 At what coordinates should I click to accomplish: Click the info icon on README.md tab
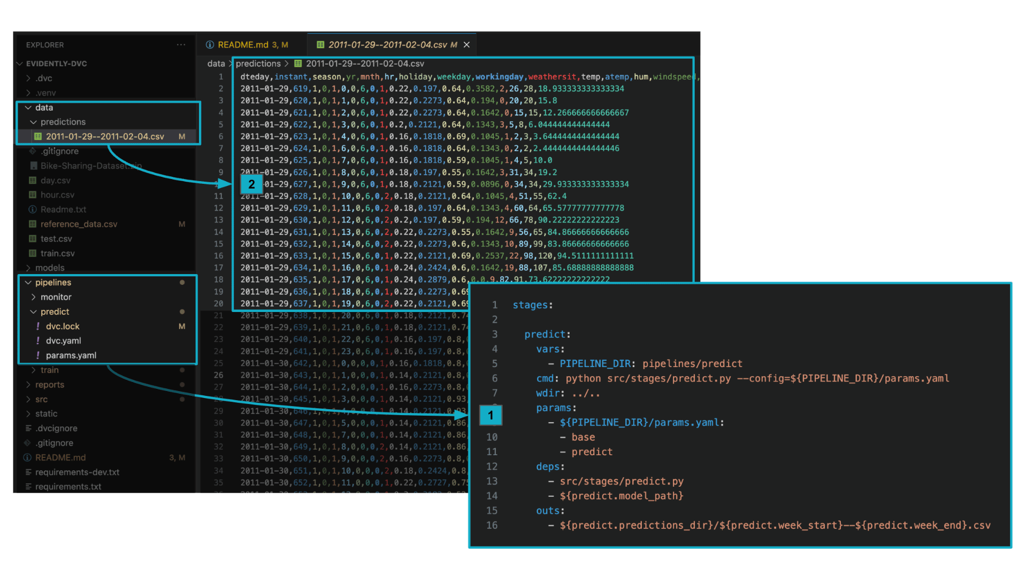(210, 45)
